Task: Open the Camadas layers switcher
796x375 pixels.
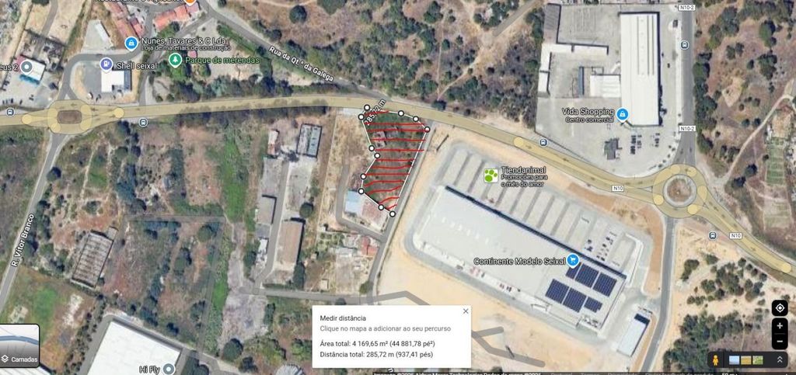Action: 19,345
